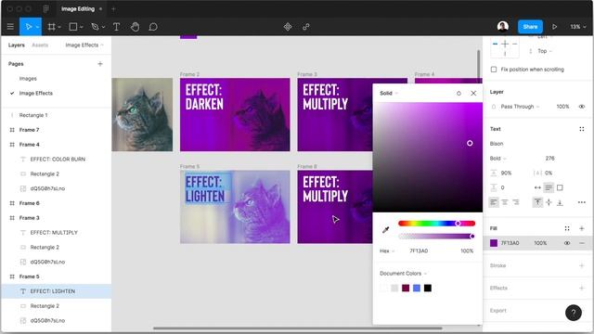Open the Image Effects page dropdown
This screenshot has height=334, width=594.
click(x=84, y=45)
